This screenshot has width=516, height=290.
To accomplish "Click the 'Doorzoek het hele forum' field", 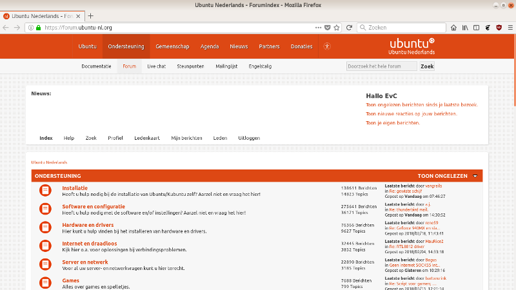I will (381, 66).
